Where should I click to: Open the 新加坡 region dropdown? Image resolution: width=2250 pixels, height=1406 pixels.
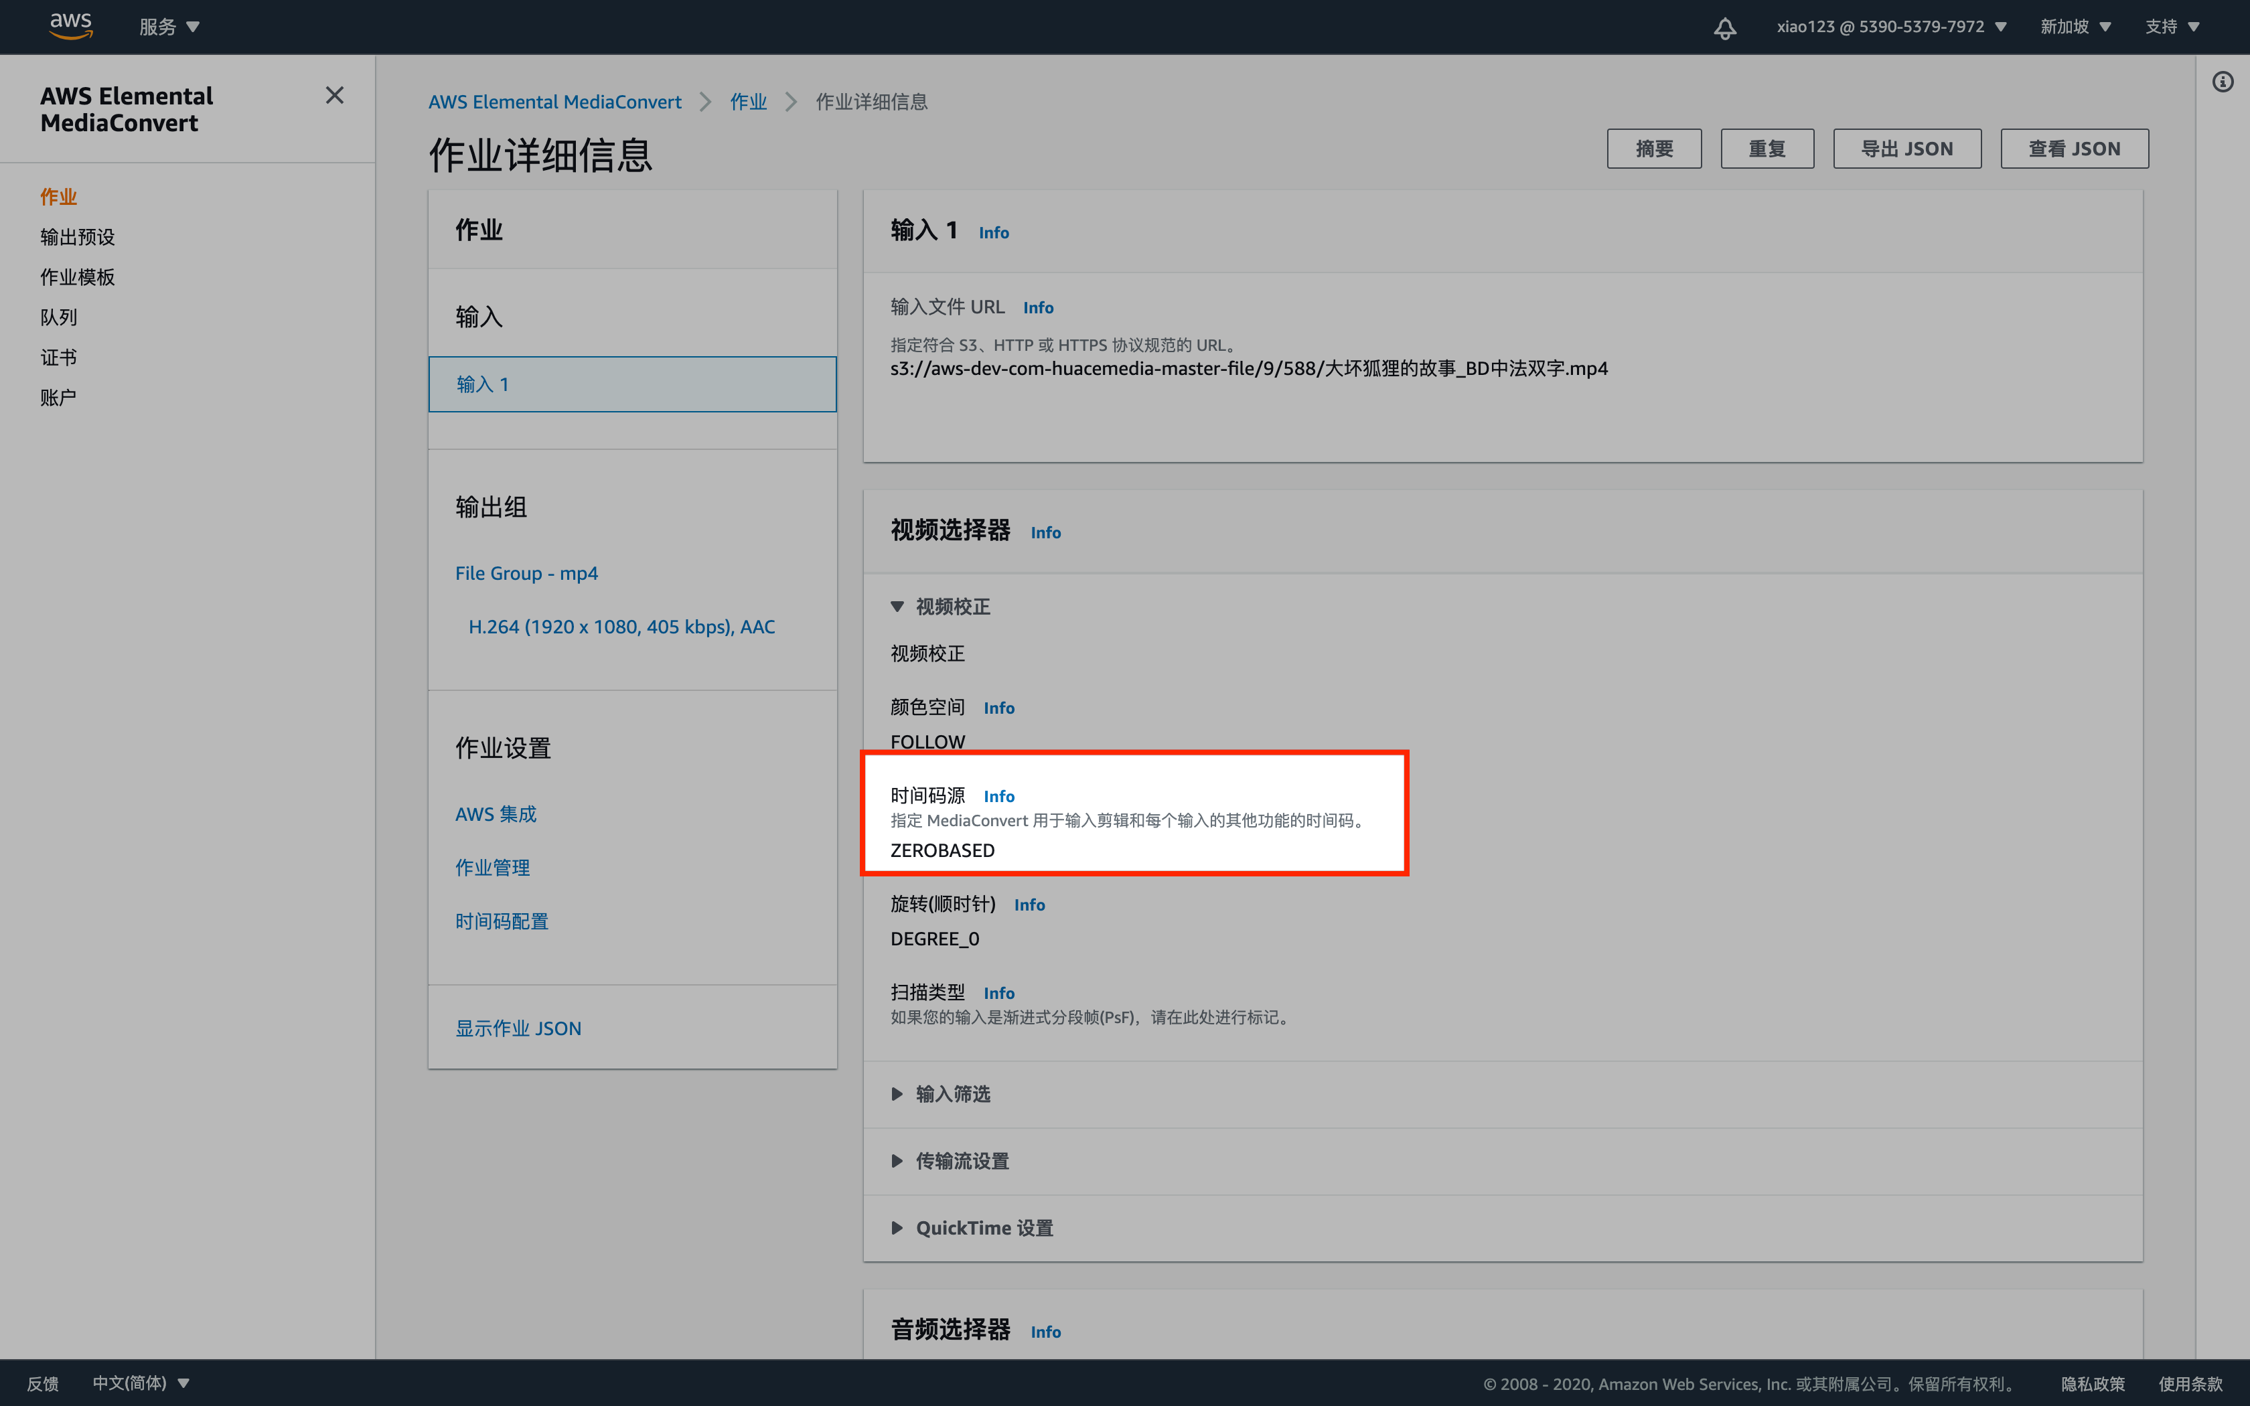coord(2075,27)
